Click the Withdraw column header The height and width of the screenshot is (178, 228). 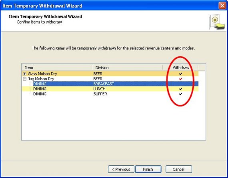click(180, 67)
